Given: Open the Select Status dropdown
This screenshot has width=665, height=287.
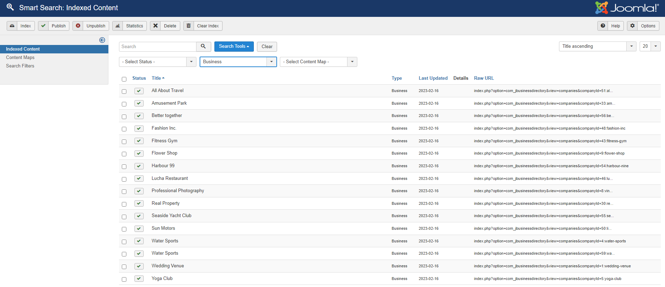Looking at the screenshot, I should point(158,62).
